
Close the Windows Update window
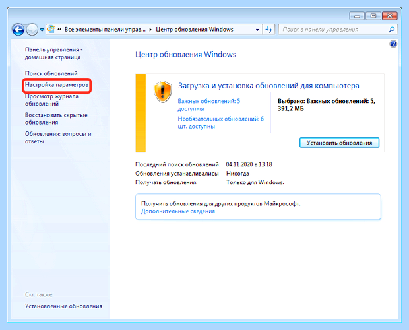point(390,16)
